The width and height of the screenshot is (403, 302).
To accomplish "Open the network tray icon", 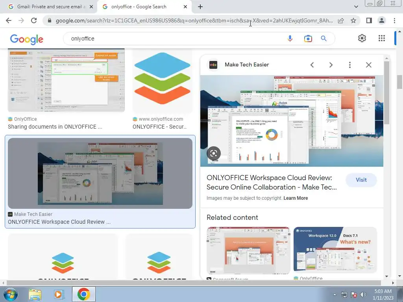I will pyautogui.click(x=344, y=295).
